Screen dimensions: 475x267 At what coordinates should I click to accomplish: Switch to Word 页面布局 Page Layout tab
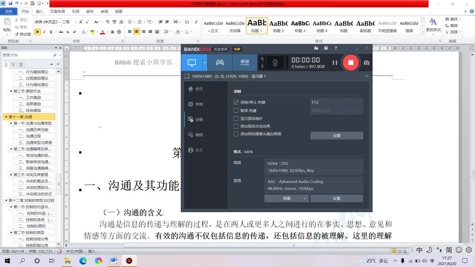58,11
